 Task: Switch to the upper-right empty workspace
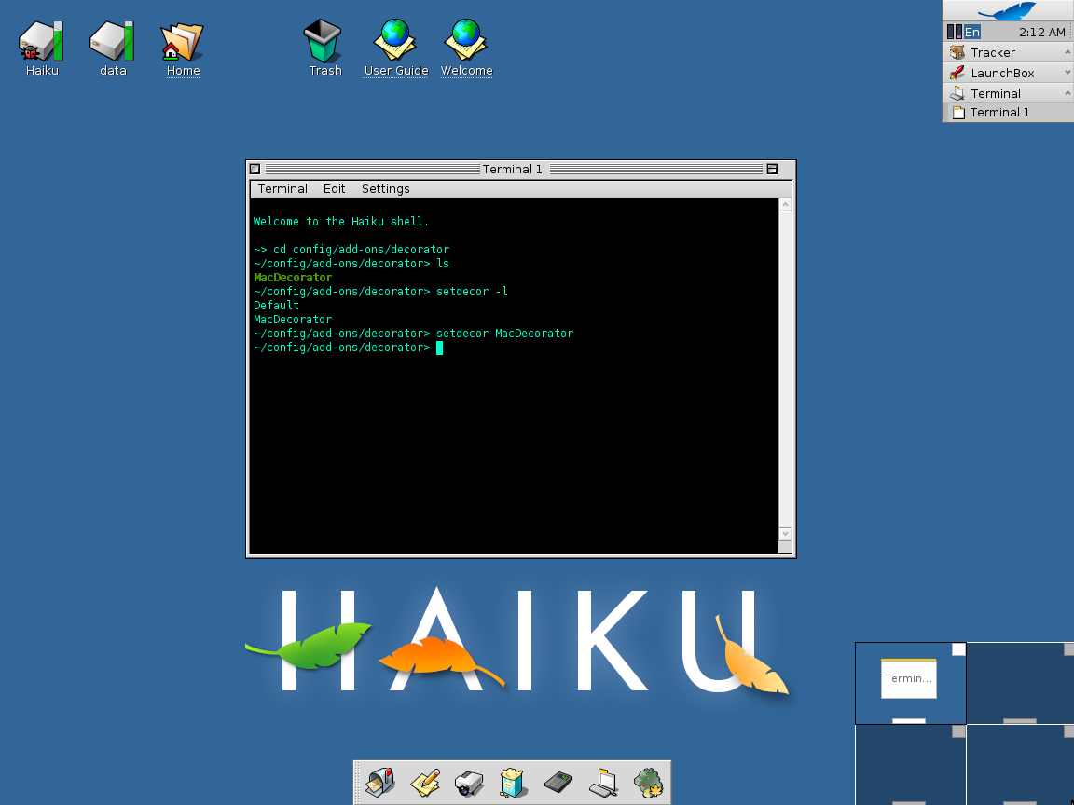coord(1021,683)
